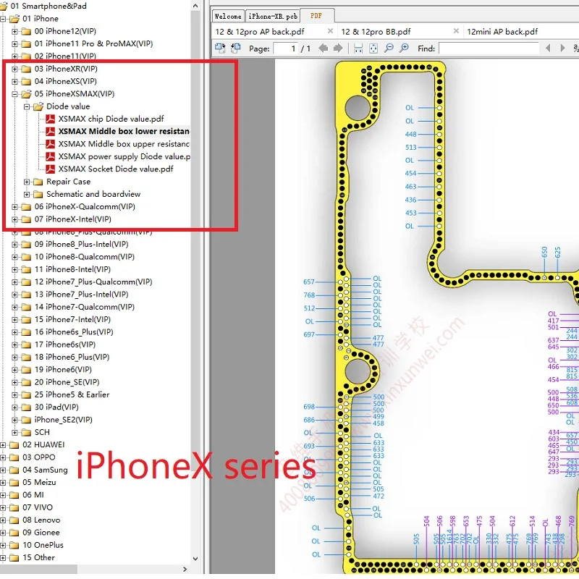Expand the Schematic and boardview folder
This screenshot has height=579, width=579.
point(27,194)
